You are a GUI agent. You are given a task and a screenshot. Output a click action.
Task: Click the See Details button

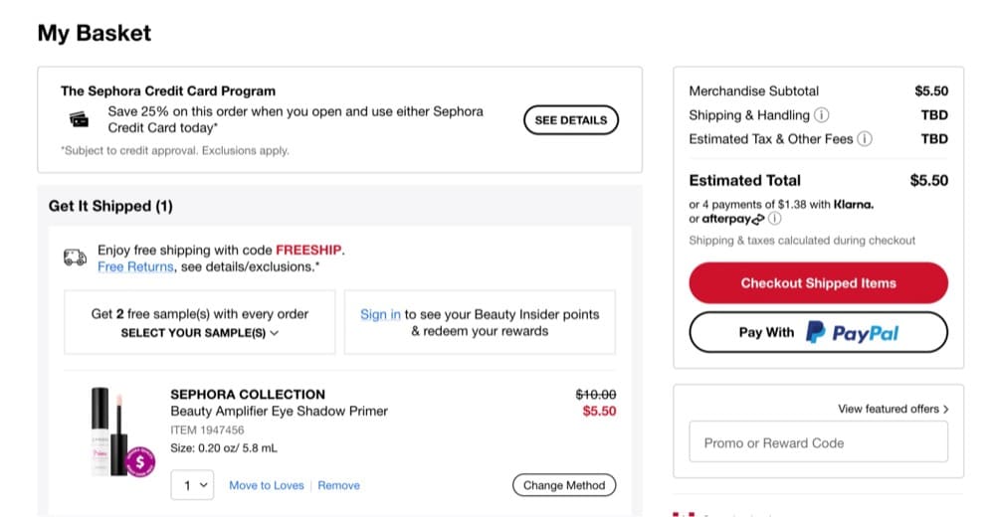(570, 120)
